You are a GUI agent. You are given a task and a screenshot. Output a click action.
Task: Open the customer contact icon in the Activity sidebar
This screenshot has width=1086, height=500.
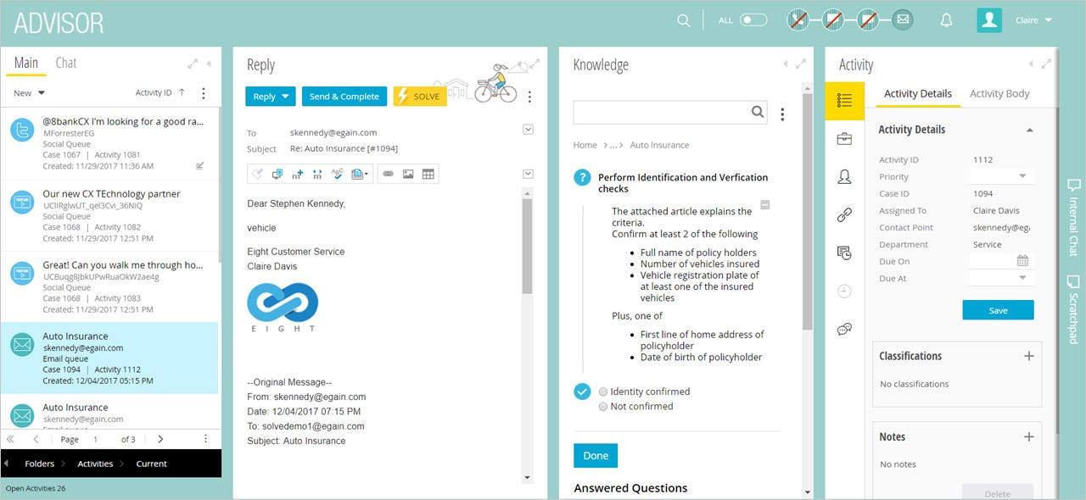point(844,175)
